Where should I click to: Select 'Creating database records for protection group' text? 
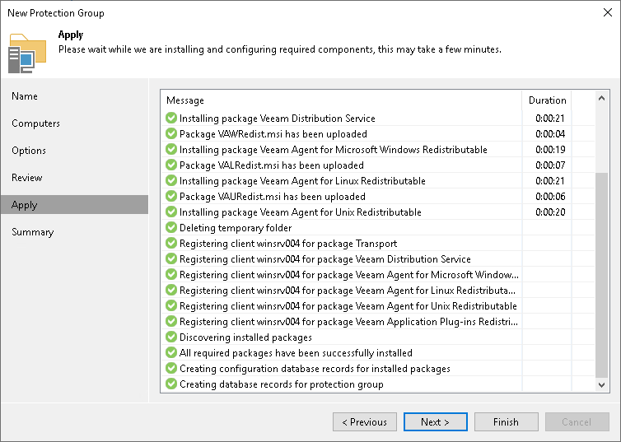[282, 384]
